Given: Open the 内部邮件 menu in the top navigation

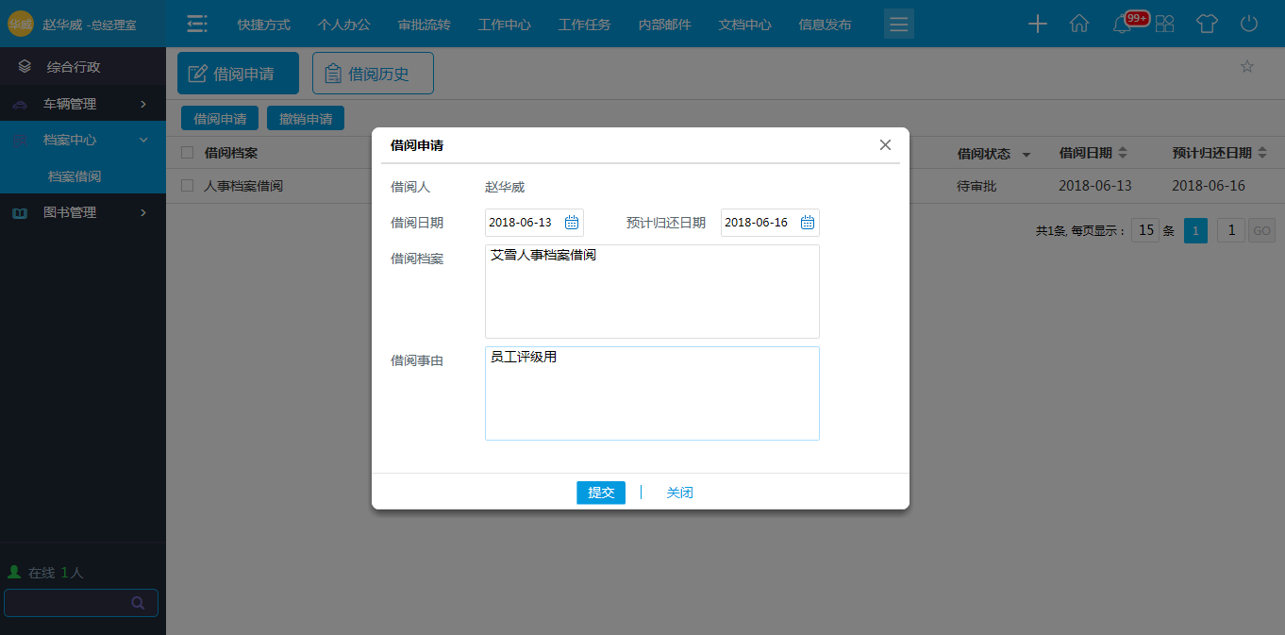Looking at the screenshot, I should coord(664,25).
